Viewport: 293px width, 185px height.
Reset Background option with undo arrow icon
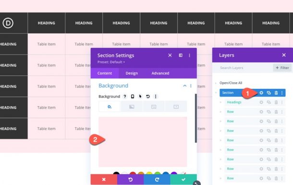(x=148, y=96)
